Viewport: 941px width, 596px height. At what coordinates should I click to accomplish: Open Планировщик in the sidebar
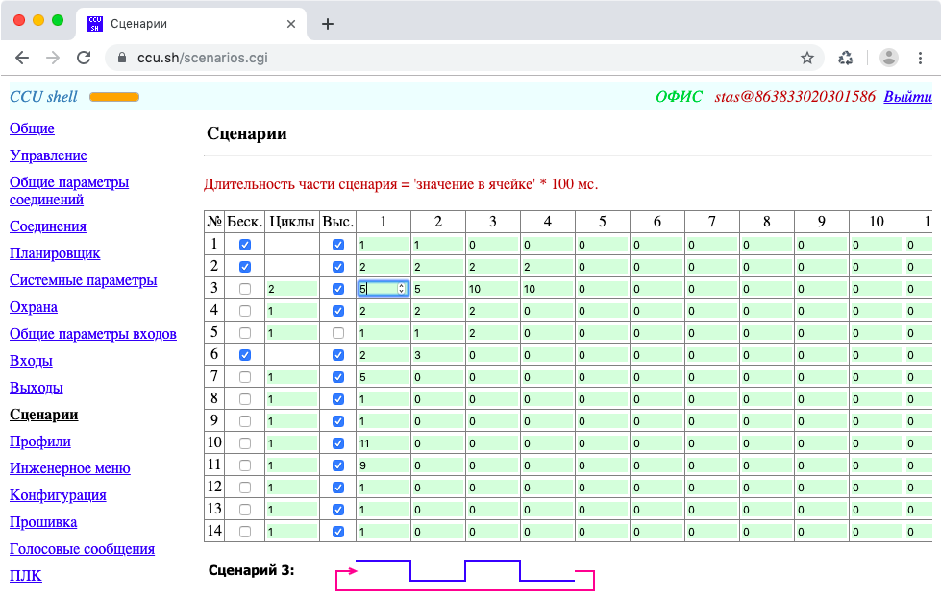pyautogui.click(x=55, y=253)
